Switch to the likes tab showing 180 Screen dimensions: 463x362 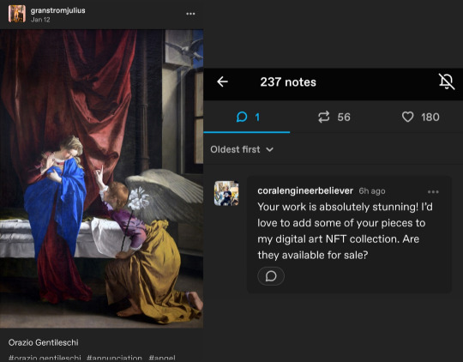tap(420, 117)
